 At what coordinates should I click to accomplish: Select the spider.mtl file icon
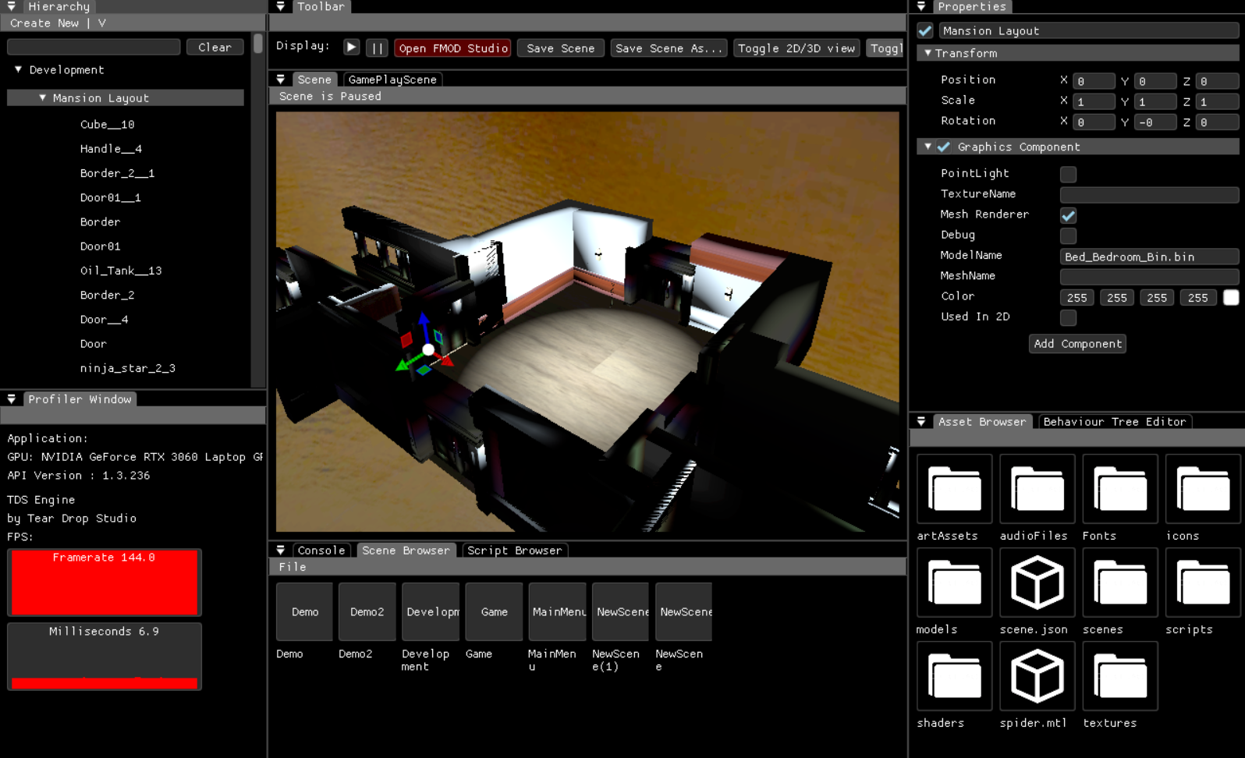click(1037, 676)
